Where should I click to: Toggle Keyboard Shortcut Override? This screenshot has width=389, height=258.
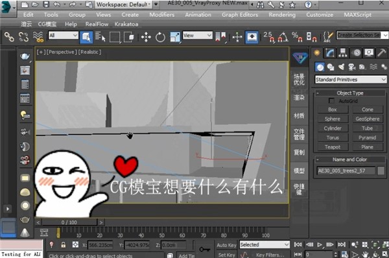[252, 38]
